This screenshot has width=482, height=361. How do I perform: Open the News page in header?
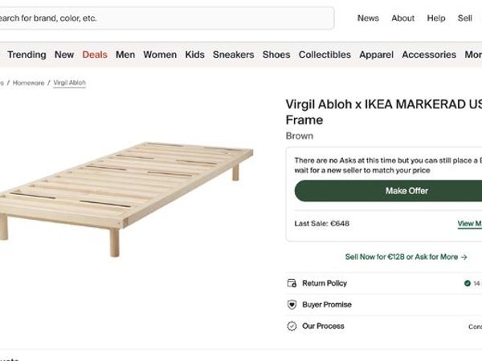click(x=368, y=18)
